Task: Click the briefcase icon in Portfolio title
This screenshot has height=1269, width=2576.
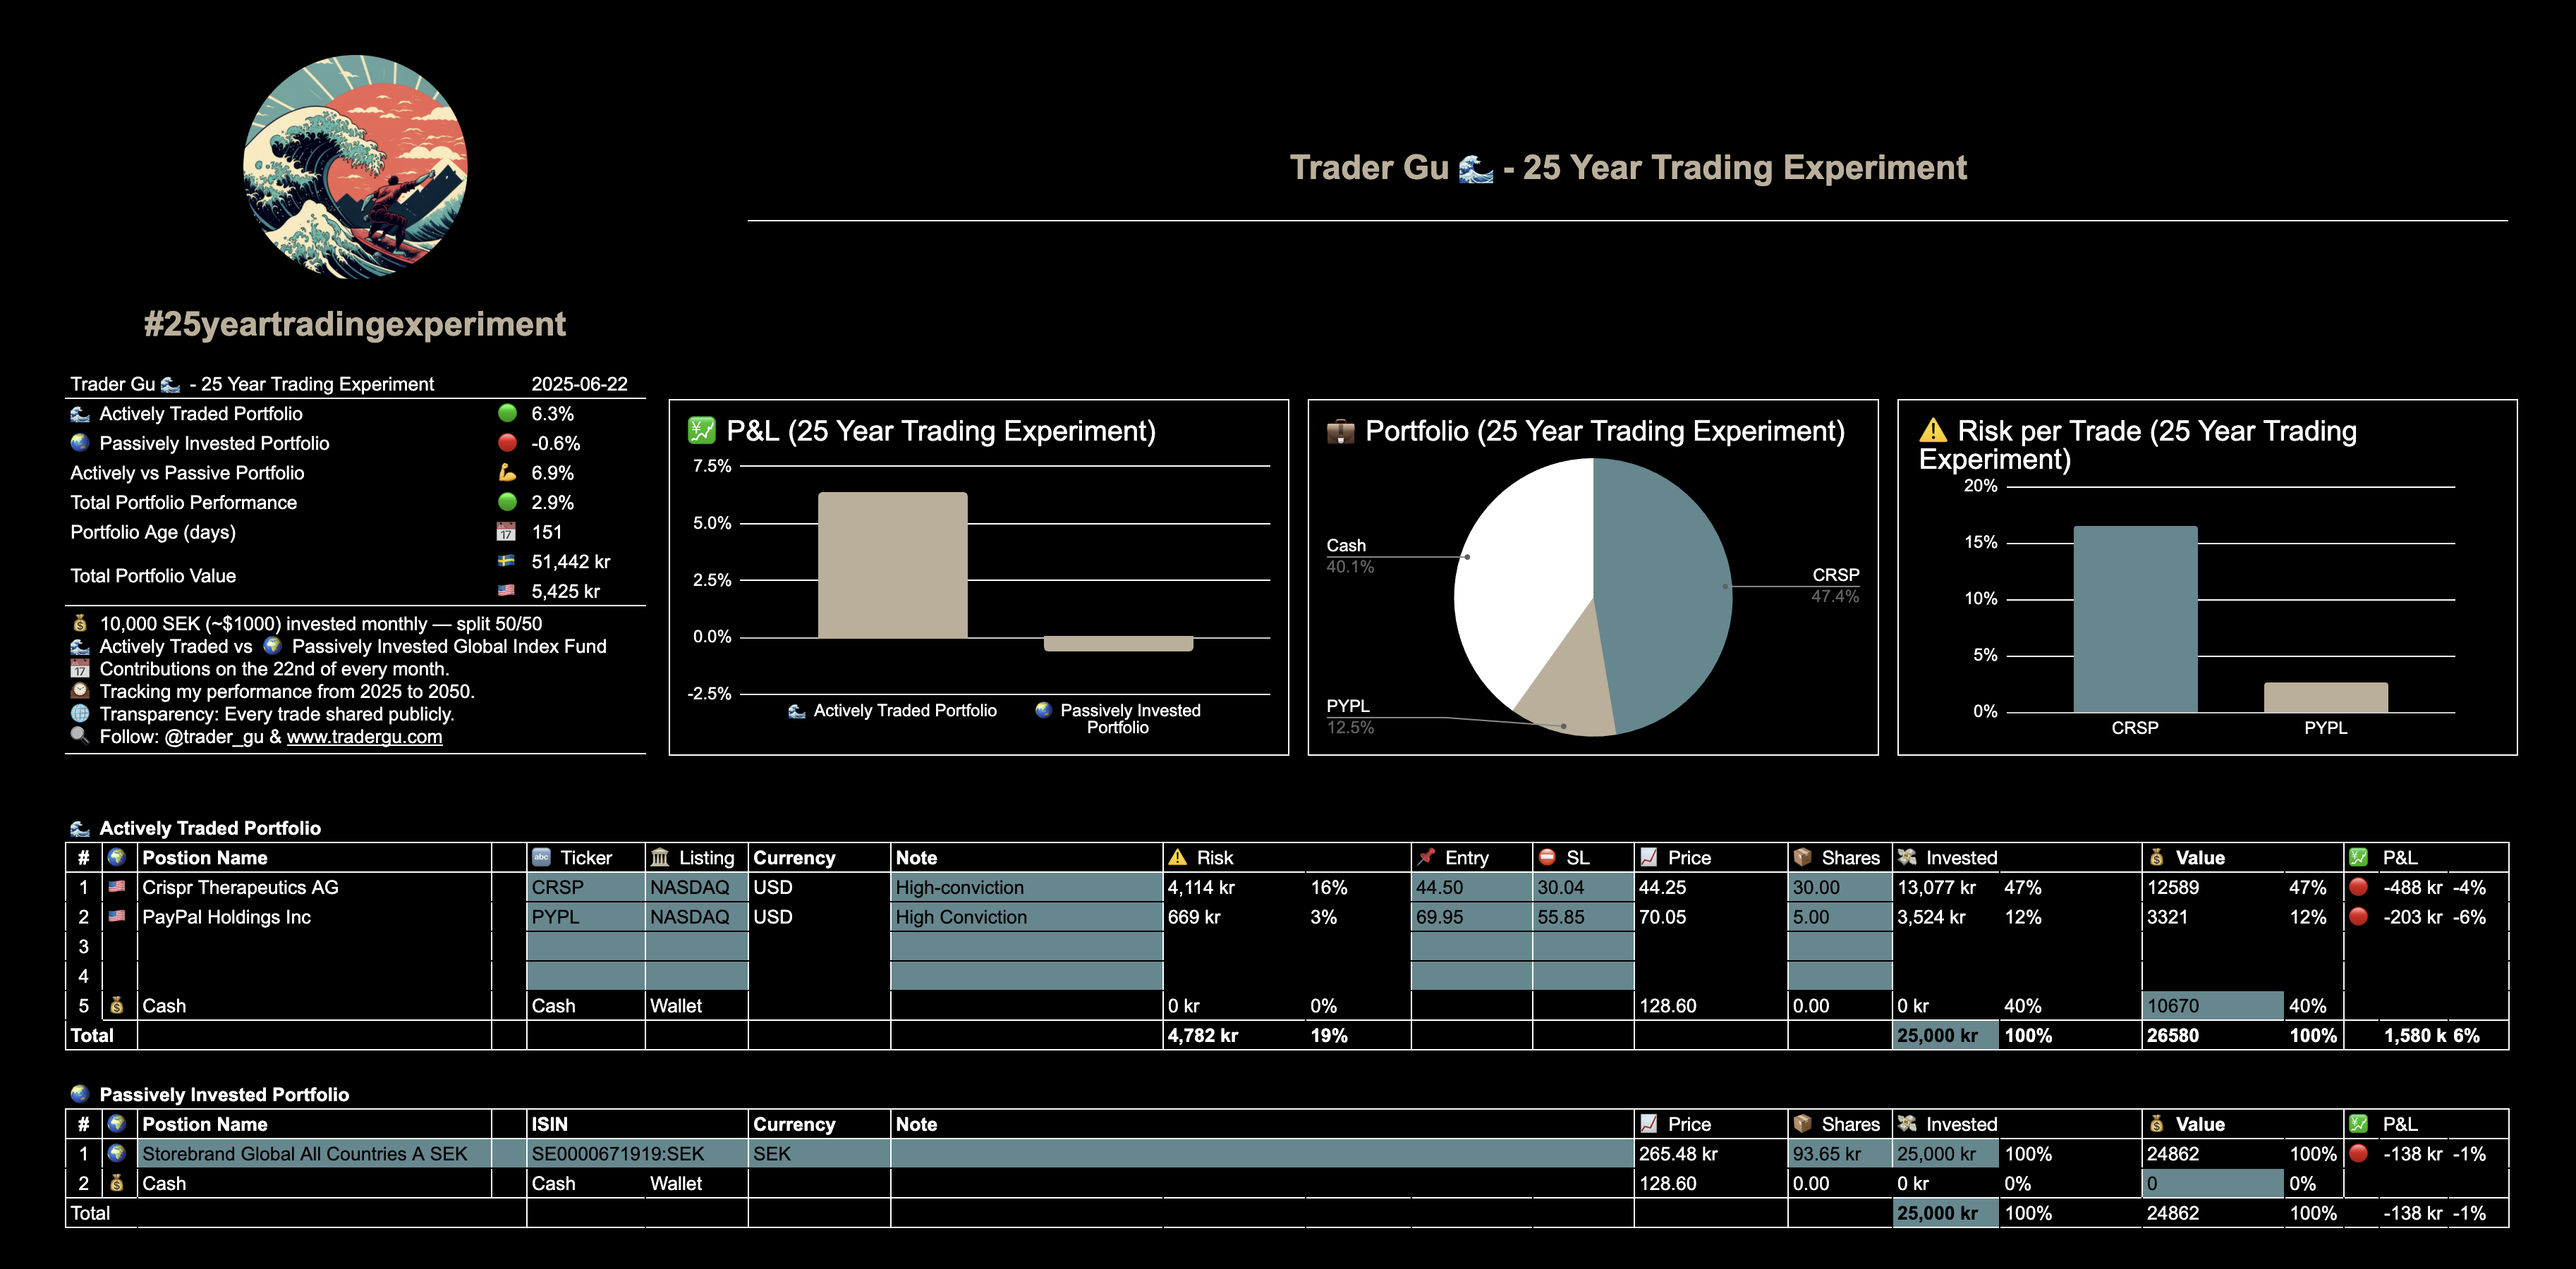Action: point(1340,431)
